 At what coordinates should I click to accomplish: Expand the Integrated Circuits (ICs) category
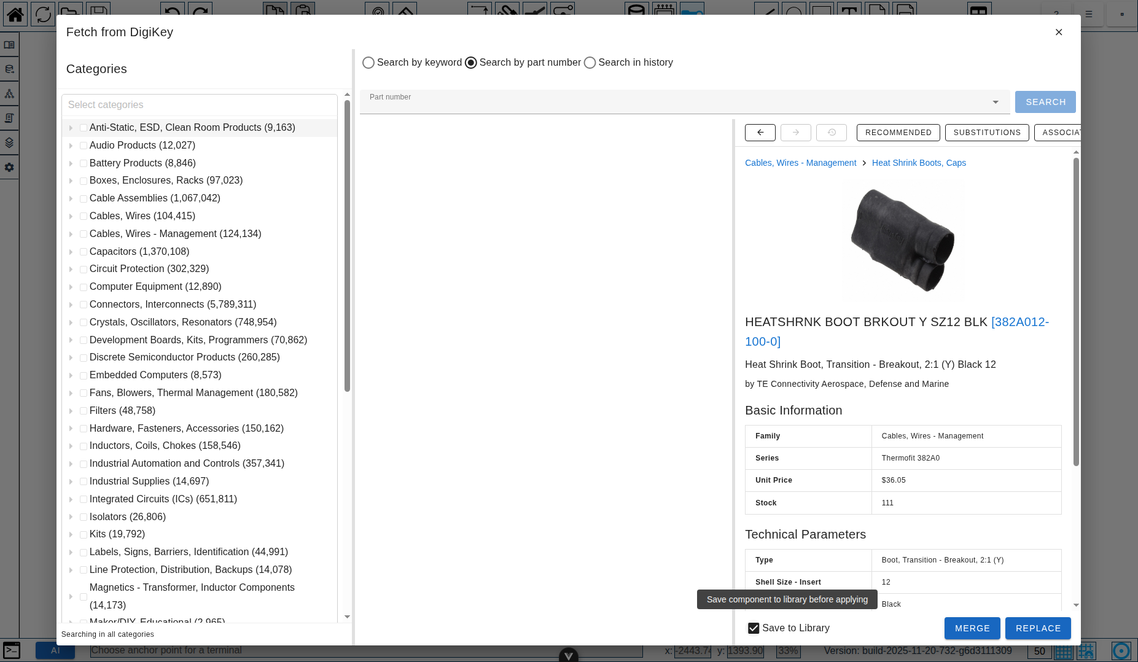[71, 499]
